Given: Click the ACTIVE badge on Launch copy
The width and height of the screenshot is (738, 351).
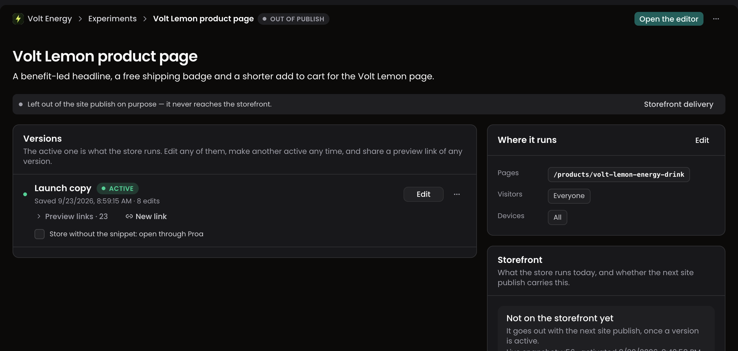Looking at the screenshot, I should 118,189.
